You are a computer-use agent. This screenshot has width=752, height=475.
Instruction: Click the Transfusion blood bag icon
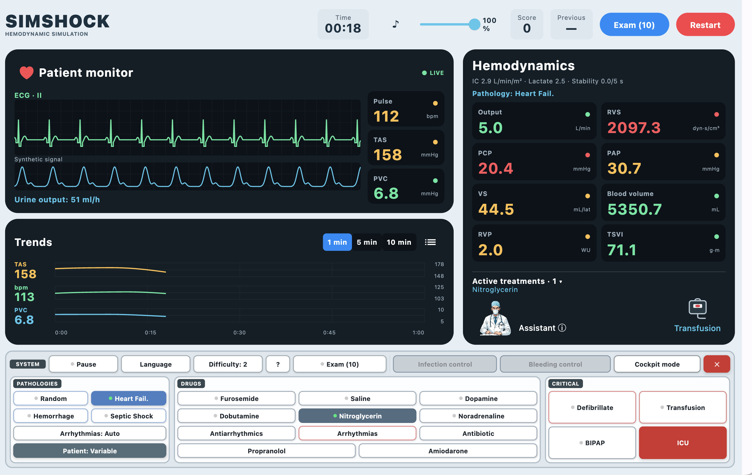pos(697,309)
